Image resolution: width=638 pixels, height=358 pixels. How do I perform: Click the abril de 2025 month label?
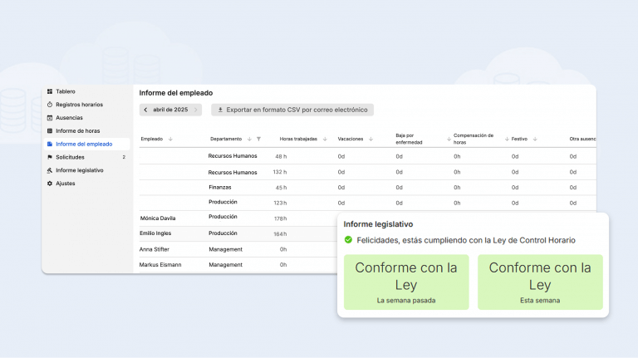pos(170,110)
